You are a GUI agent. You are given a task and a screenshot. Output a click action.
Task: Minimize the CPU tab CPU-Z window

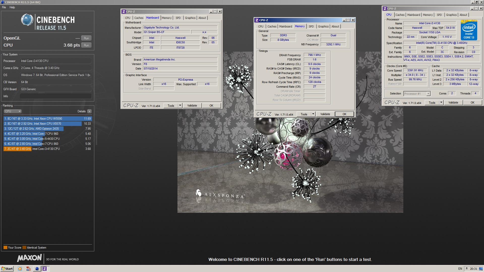[x=472, y=9]
